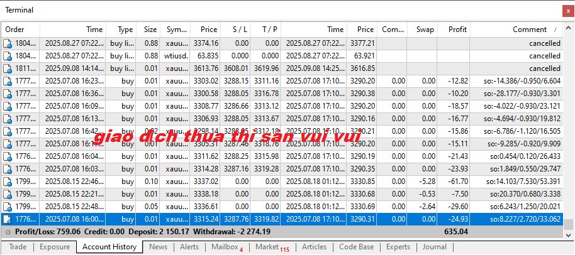This screenshot has height=255, width=575.
Task: Sort by the Comment column header
Action: click(x=516, y=30)
